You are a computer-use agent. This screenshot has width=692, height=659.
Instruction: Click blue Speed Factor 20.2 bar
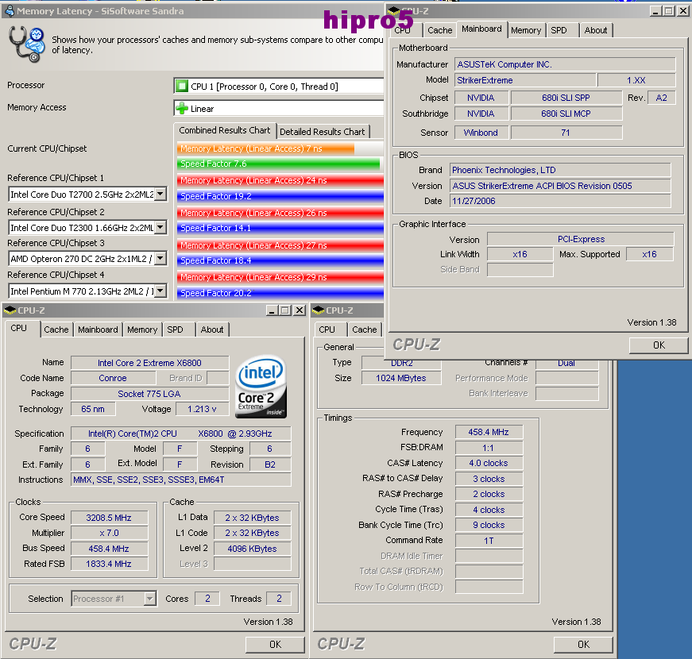(280, 293)
